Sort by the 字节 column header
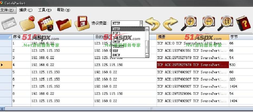Image resolution: width=253 pixels, height=112 pixels. (241, 37)
